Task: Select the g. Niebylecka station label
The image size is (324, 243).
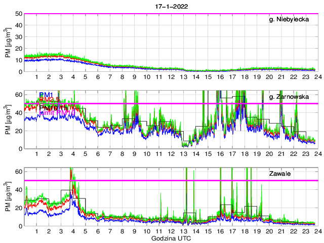Action: tap(289, 20)
